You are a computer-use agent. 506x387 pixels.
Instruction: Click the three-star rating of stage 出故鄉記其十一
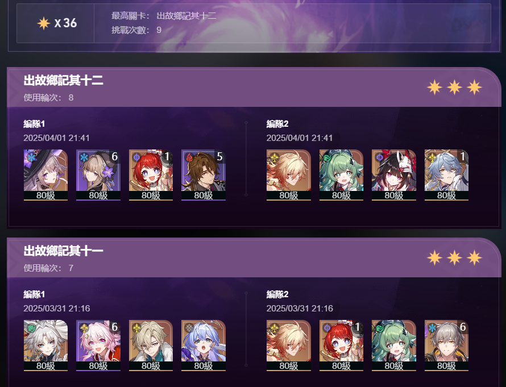click(x=454, y=258)
